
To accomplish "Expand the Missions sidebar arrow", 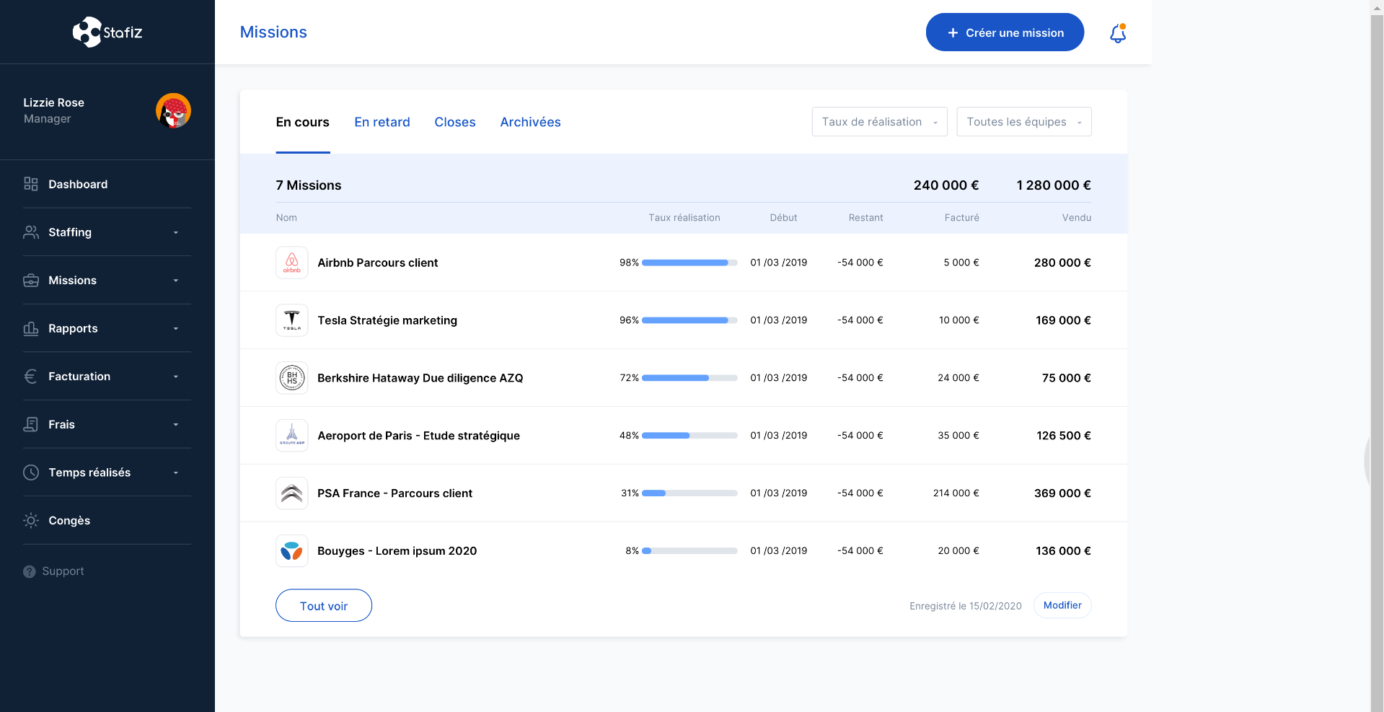I will [x=176, y=281].
